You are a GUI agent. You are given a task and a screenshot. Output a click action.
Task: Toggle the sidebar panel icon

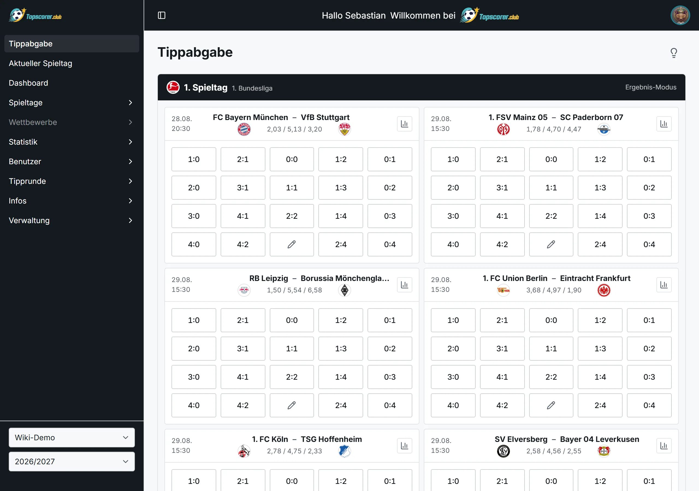coord(162,15)
